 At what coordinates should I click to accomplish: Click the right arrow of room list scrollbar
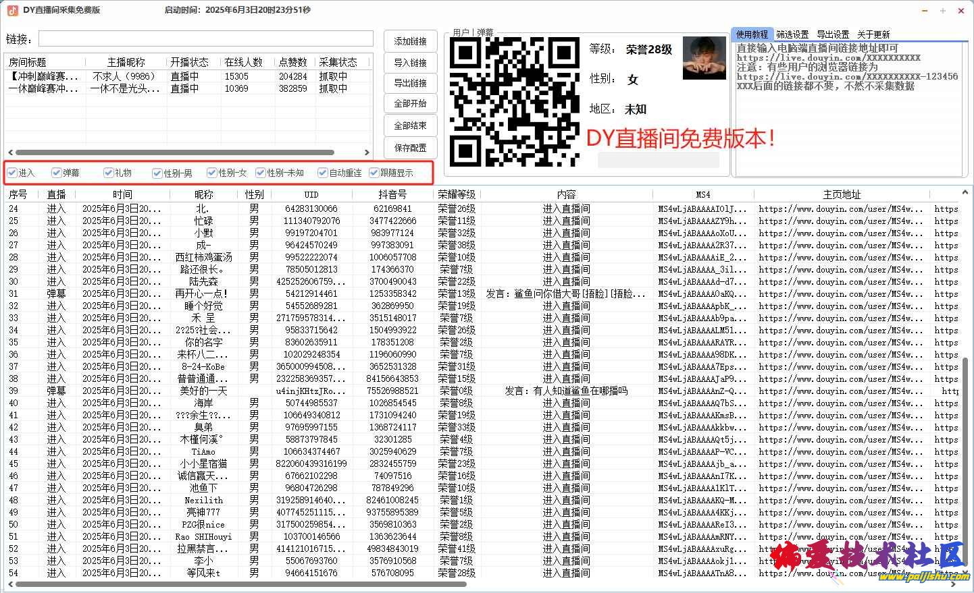[367, 152]
